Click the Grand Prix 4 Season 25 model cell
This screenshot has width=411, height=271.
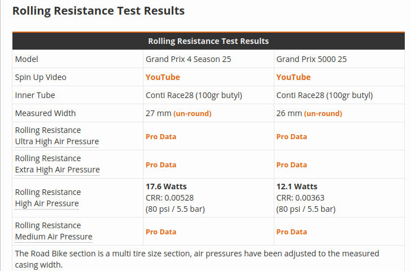[189, 59]
